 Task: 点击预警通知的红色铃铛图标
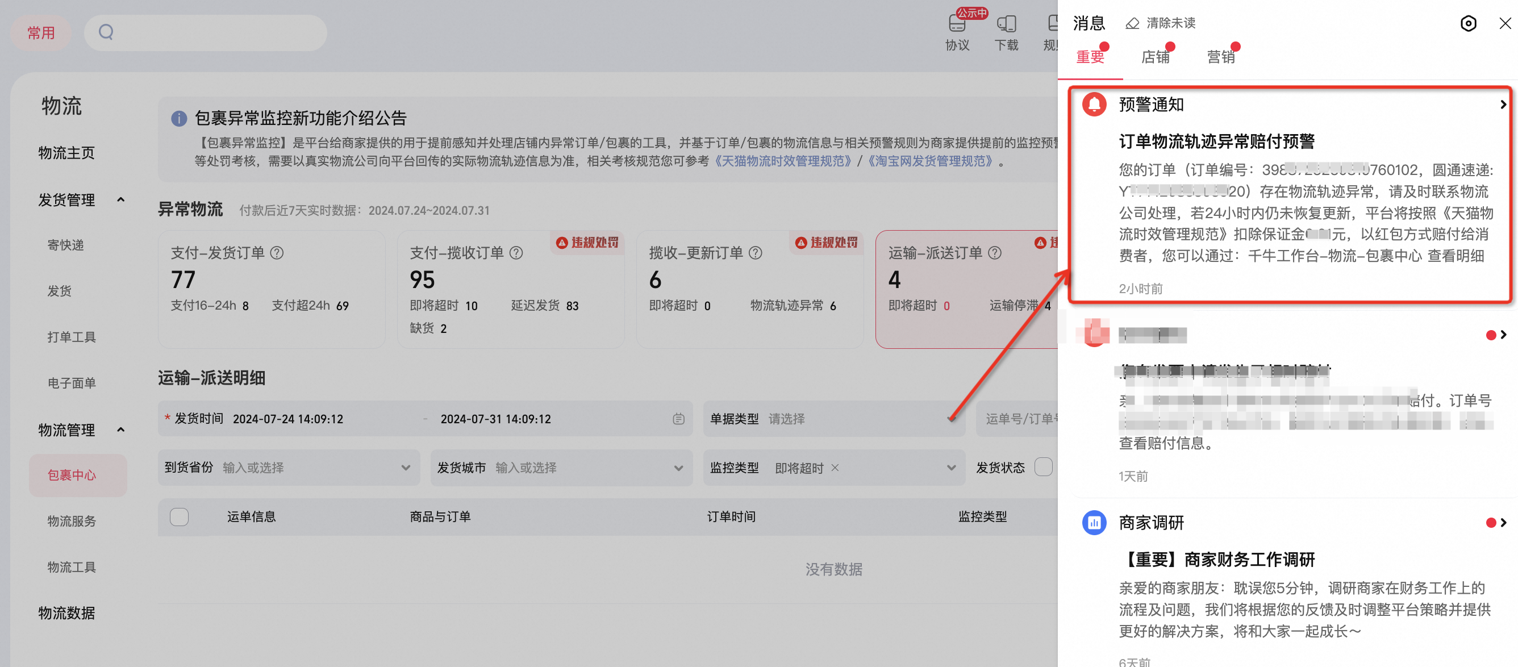click(x=1094, y=105)
